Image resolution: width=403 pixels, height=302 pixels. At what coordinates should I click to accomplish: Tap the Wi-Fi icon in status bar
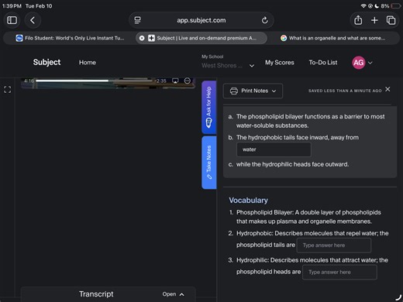pos(363,5)
